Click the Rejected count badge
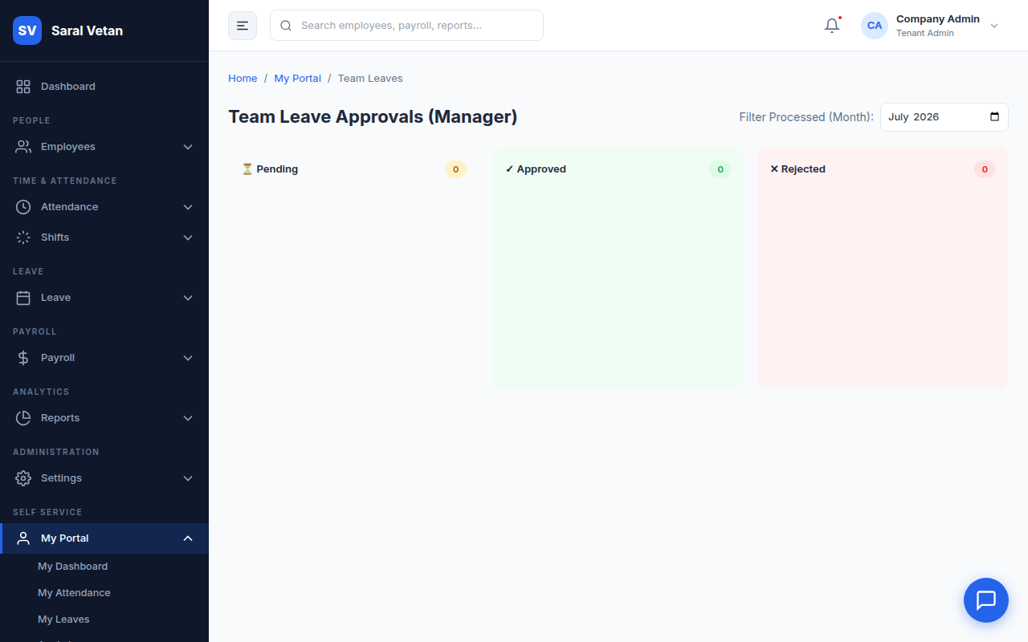Screen dimensions: 1028x642 [985, 169]
